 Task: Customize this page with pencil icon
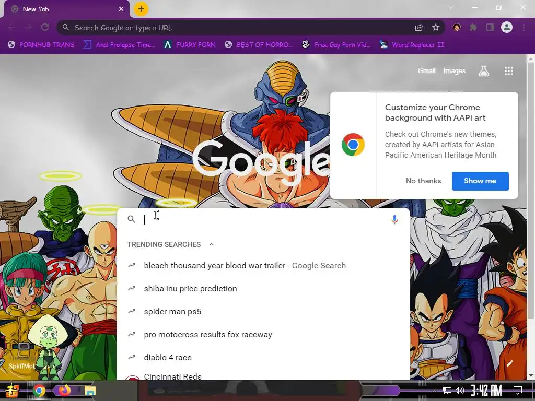pyautogui.click(x=510, y=363)
